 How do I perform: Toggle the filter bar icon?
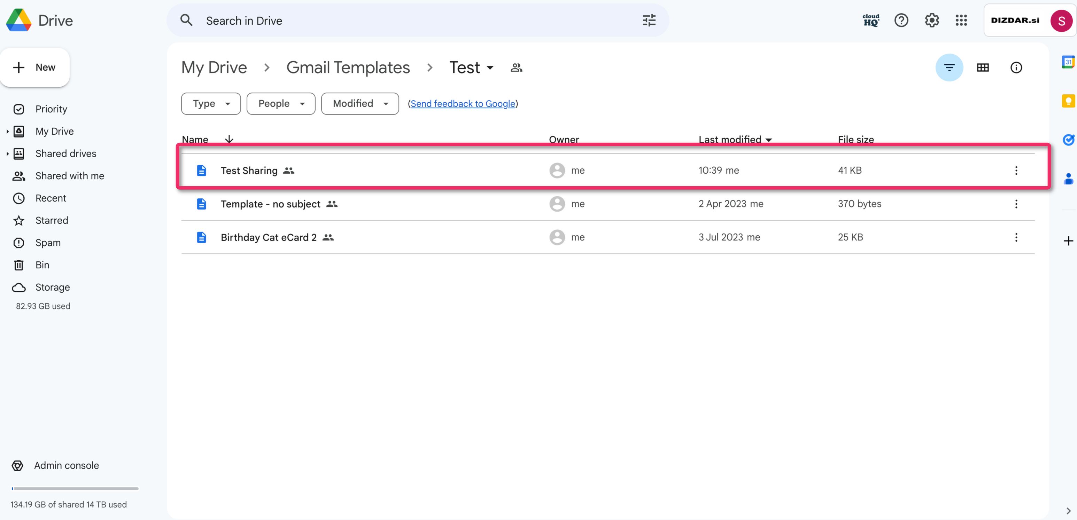point(949,67)
